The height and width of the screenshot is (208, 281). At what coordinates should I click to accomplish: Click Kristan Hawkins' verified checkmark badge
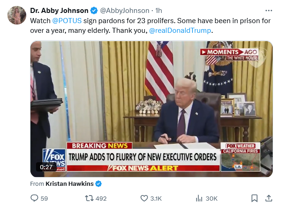pos(98,184)
